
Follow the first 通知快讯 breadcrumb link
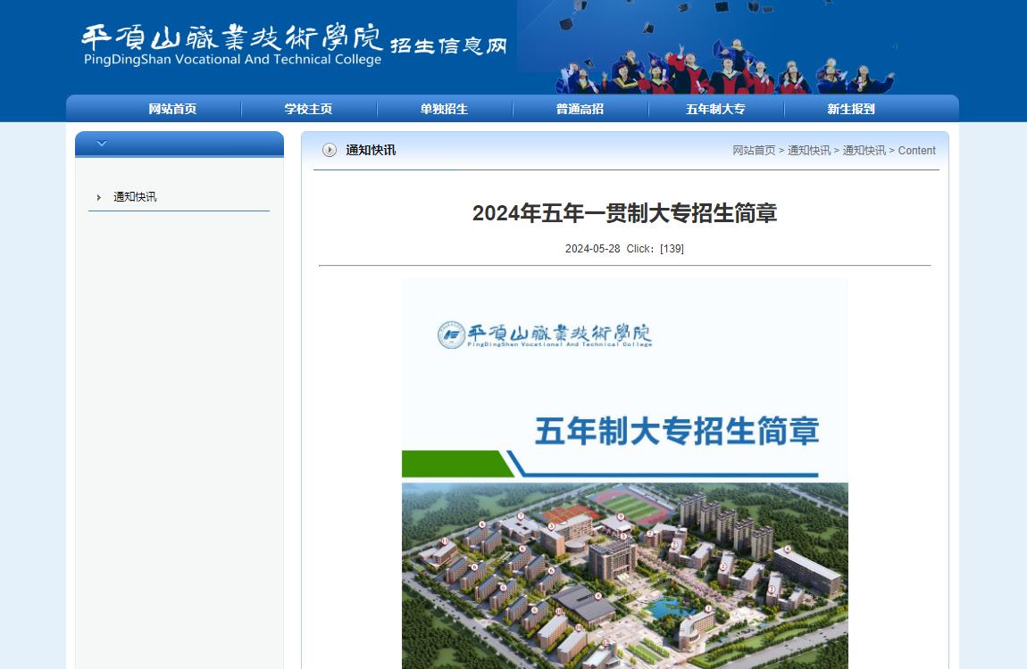pyautogui.click(x=809, y=151)
